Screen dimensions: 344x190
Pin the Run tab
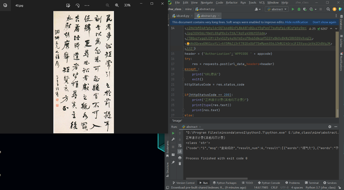(173, 162)
